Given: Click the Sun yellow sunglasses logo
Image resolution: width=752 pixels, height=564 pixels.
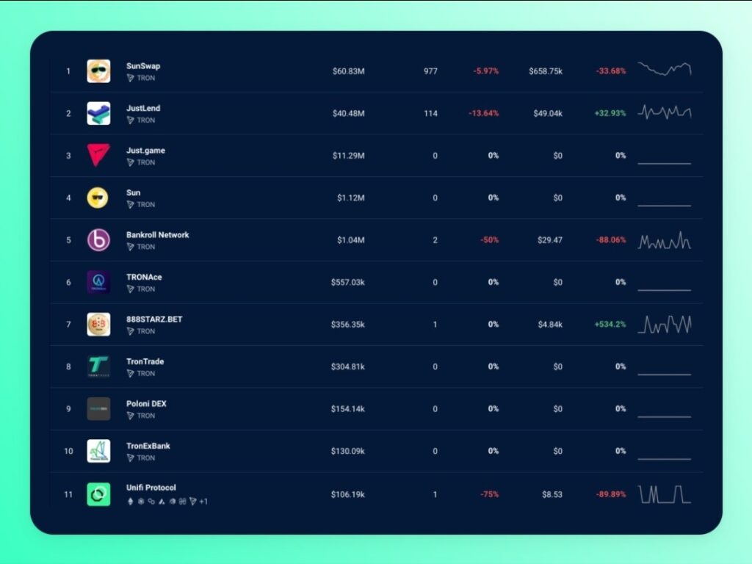Looking at the screenshot, I should coord(98,198).
